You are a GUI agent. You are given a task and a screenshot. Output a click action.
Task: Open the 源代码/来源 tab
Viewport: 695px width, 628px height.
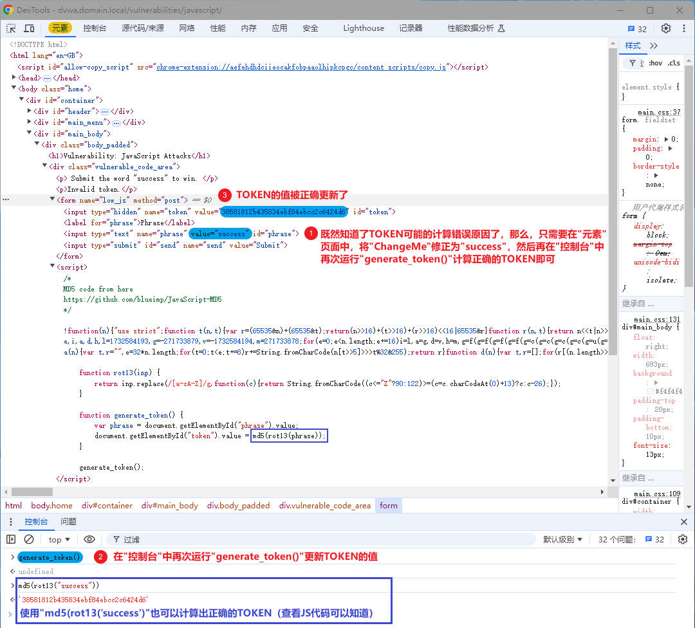[143, 28]
